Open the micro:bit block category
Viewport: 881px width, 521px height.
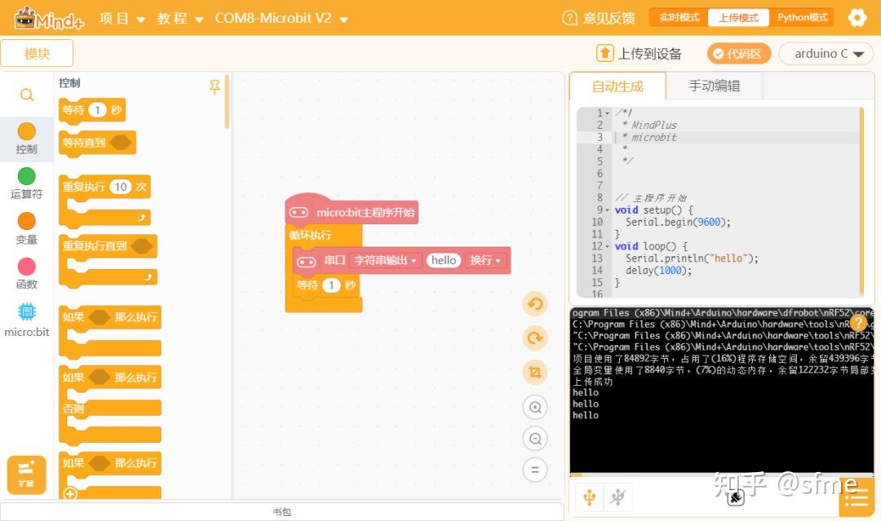[x=26, y=320]
